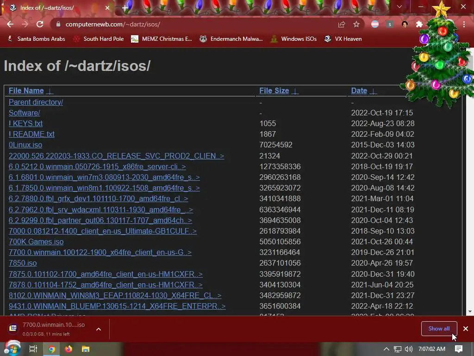The image size is (474, 356).
Task: Open the Santa Bombs Arabs bookmark
Action: (36, 39)
